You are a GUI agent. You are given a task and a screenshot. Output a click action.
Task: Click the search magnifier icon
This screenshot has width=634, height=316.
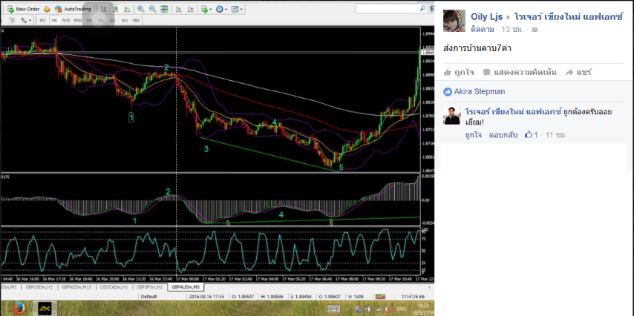click(x=422, y=8)
